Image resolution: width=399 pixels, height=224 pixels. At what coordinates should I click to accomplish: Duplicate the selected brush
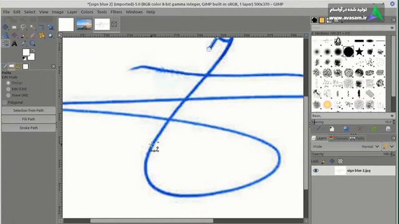tap(346, 129)
